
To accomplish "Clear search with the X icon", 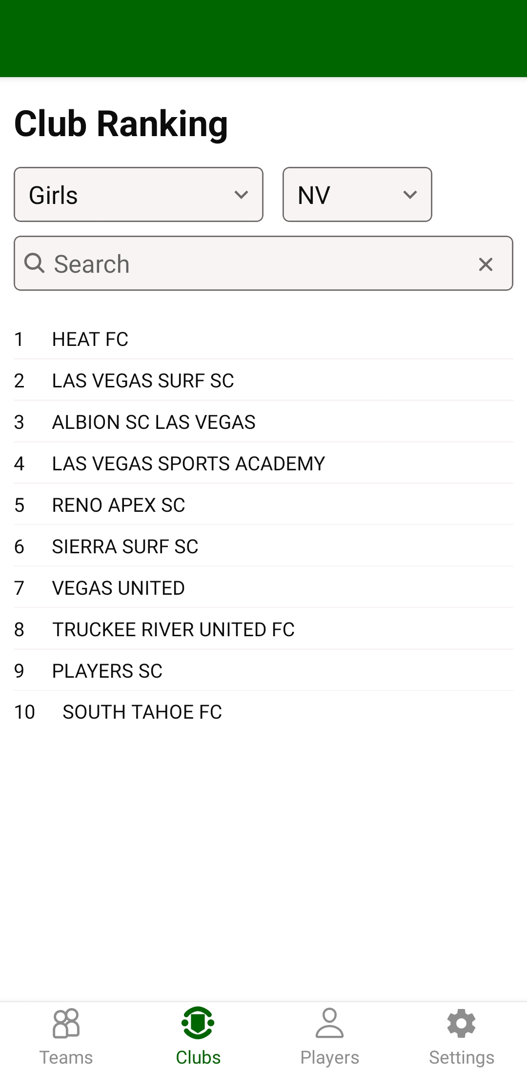I will pos(486,264).
